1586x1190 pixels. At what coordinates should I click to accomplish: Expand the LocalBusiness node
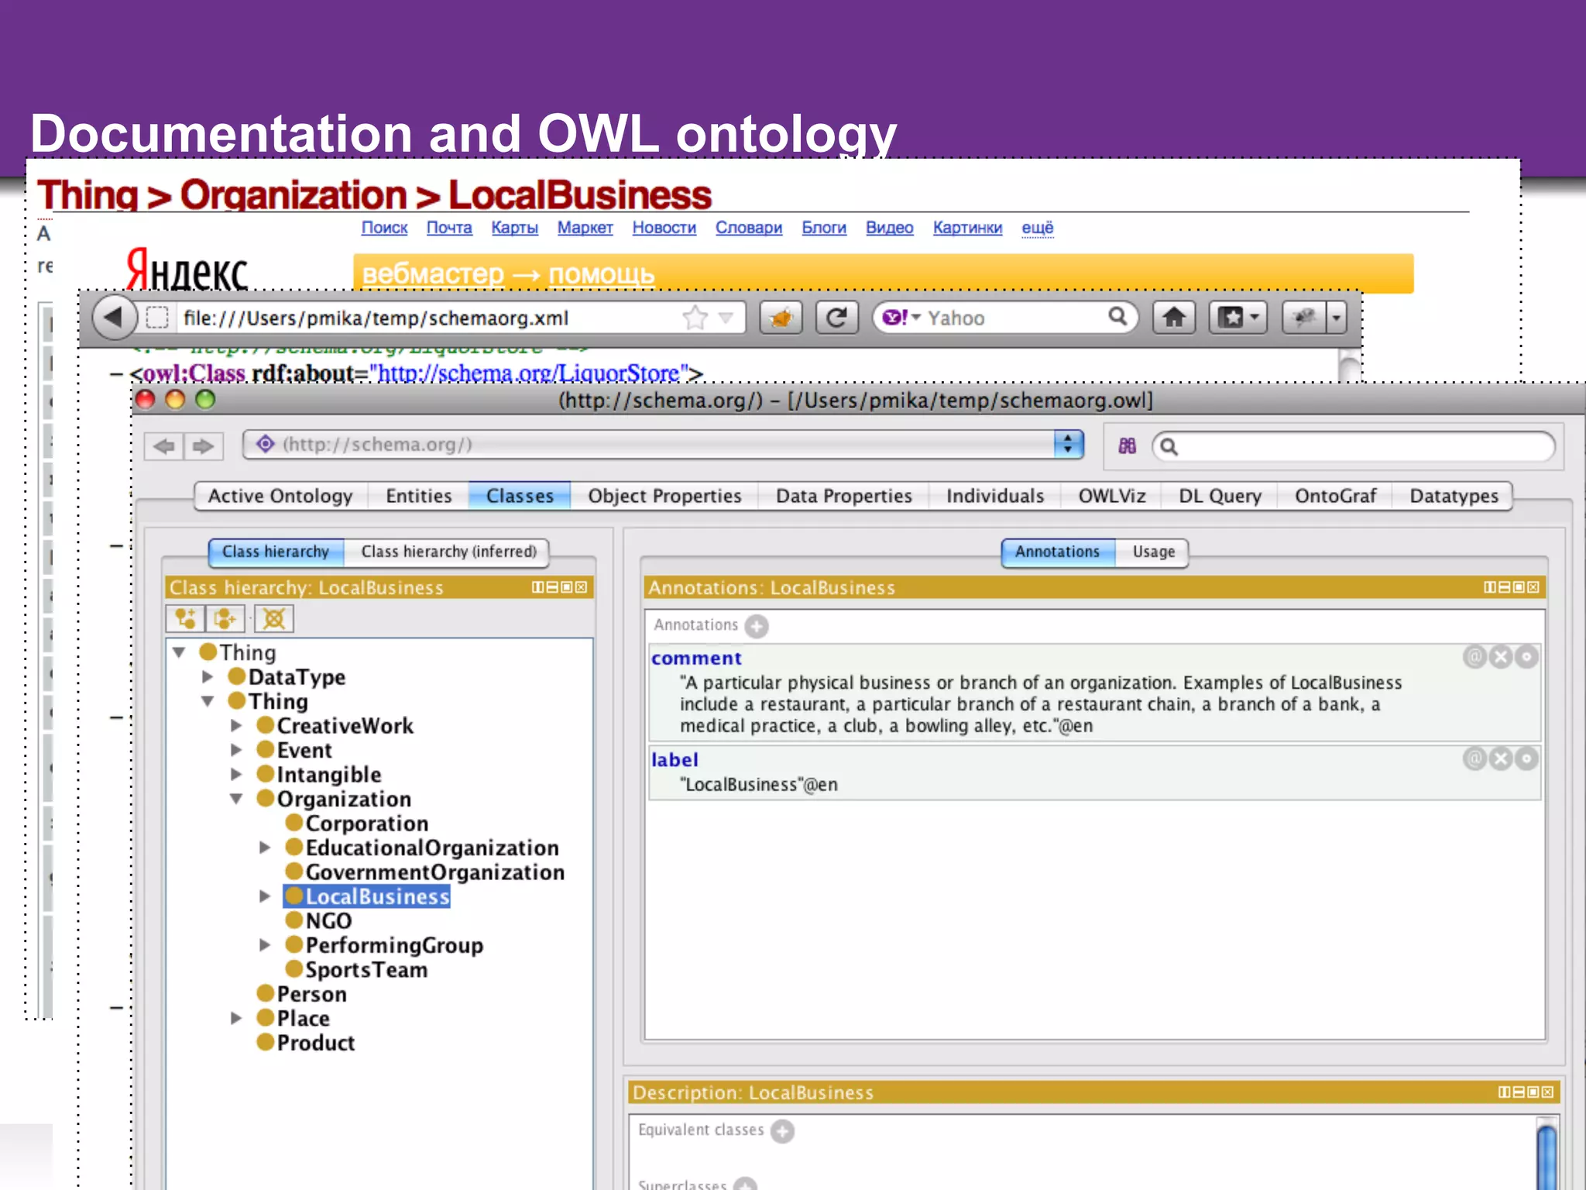[x=265, y=896]
